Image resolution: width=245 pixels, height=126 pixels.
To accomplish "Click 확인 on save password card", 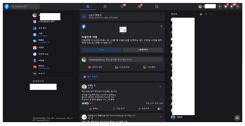I will [x=102, y=50].
